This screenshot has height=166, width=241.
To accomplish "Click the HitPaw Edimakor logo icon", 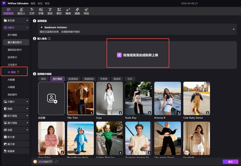I will 4,3.
